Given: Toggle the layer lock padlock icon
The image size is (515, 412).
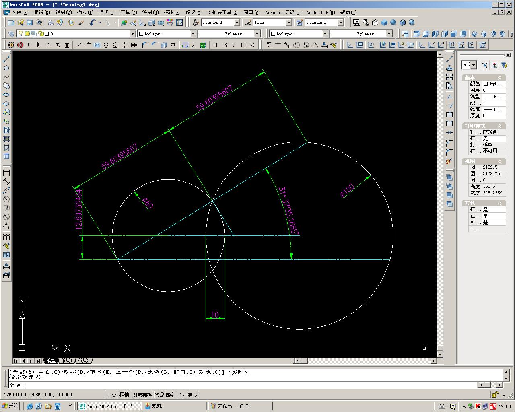Looking at the screenshot, I should tap(41, 34).
